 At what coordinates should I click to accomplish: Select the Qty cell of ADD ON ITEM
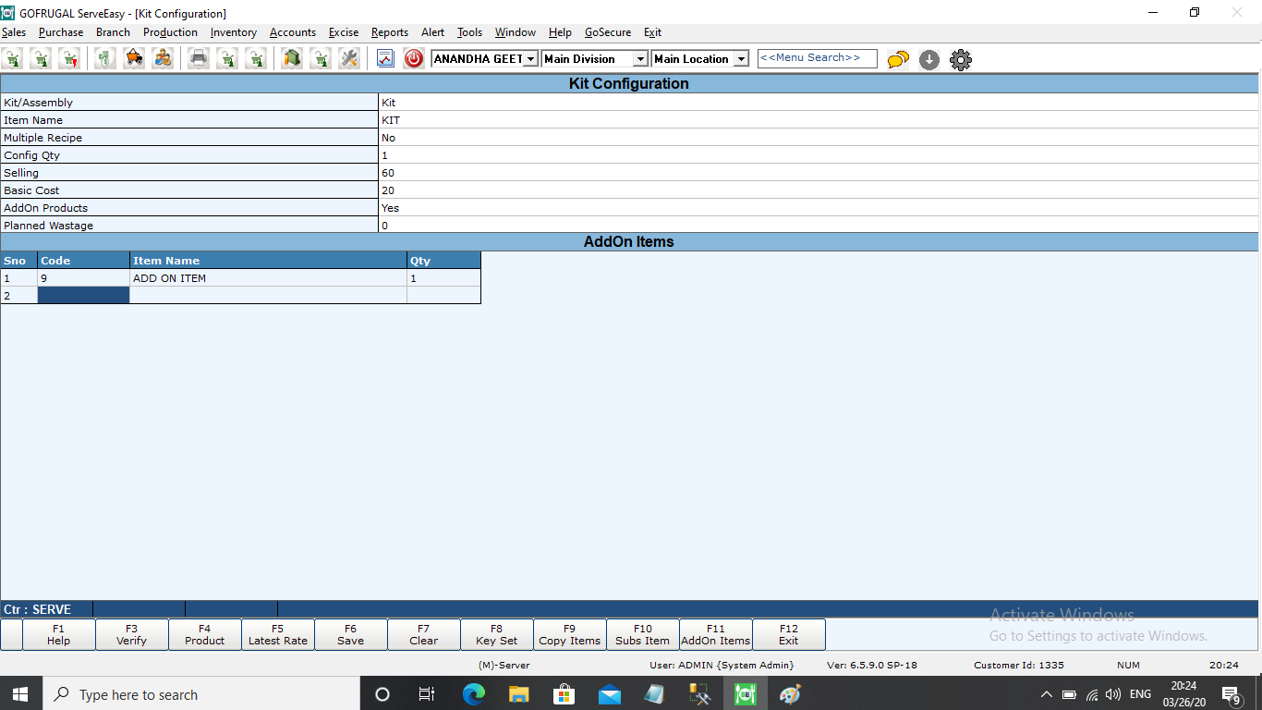coord(443,277)
